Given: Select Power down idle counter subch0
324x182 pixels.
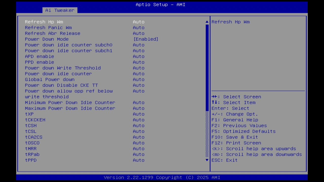Looking at the screenshot, I should click(x=68, y=45).
